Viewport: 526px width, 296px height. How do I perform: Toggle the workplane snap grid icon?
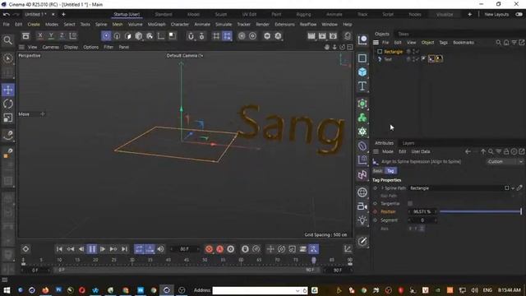216,36
